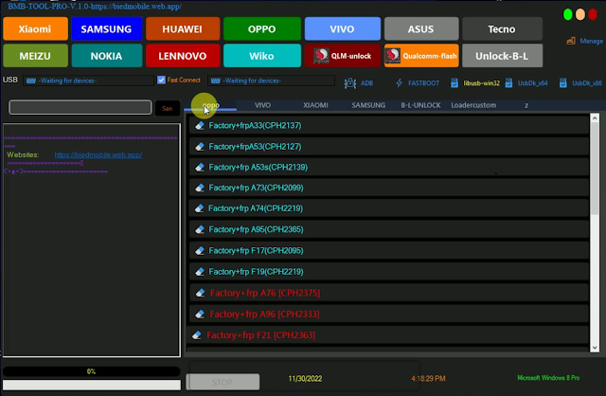Install UsbDk_x64 driver
The width and height of the screenshot is (606, 396).
(526, 83)
